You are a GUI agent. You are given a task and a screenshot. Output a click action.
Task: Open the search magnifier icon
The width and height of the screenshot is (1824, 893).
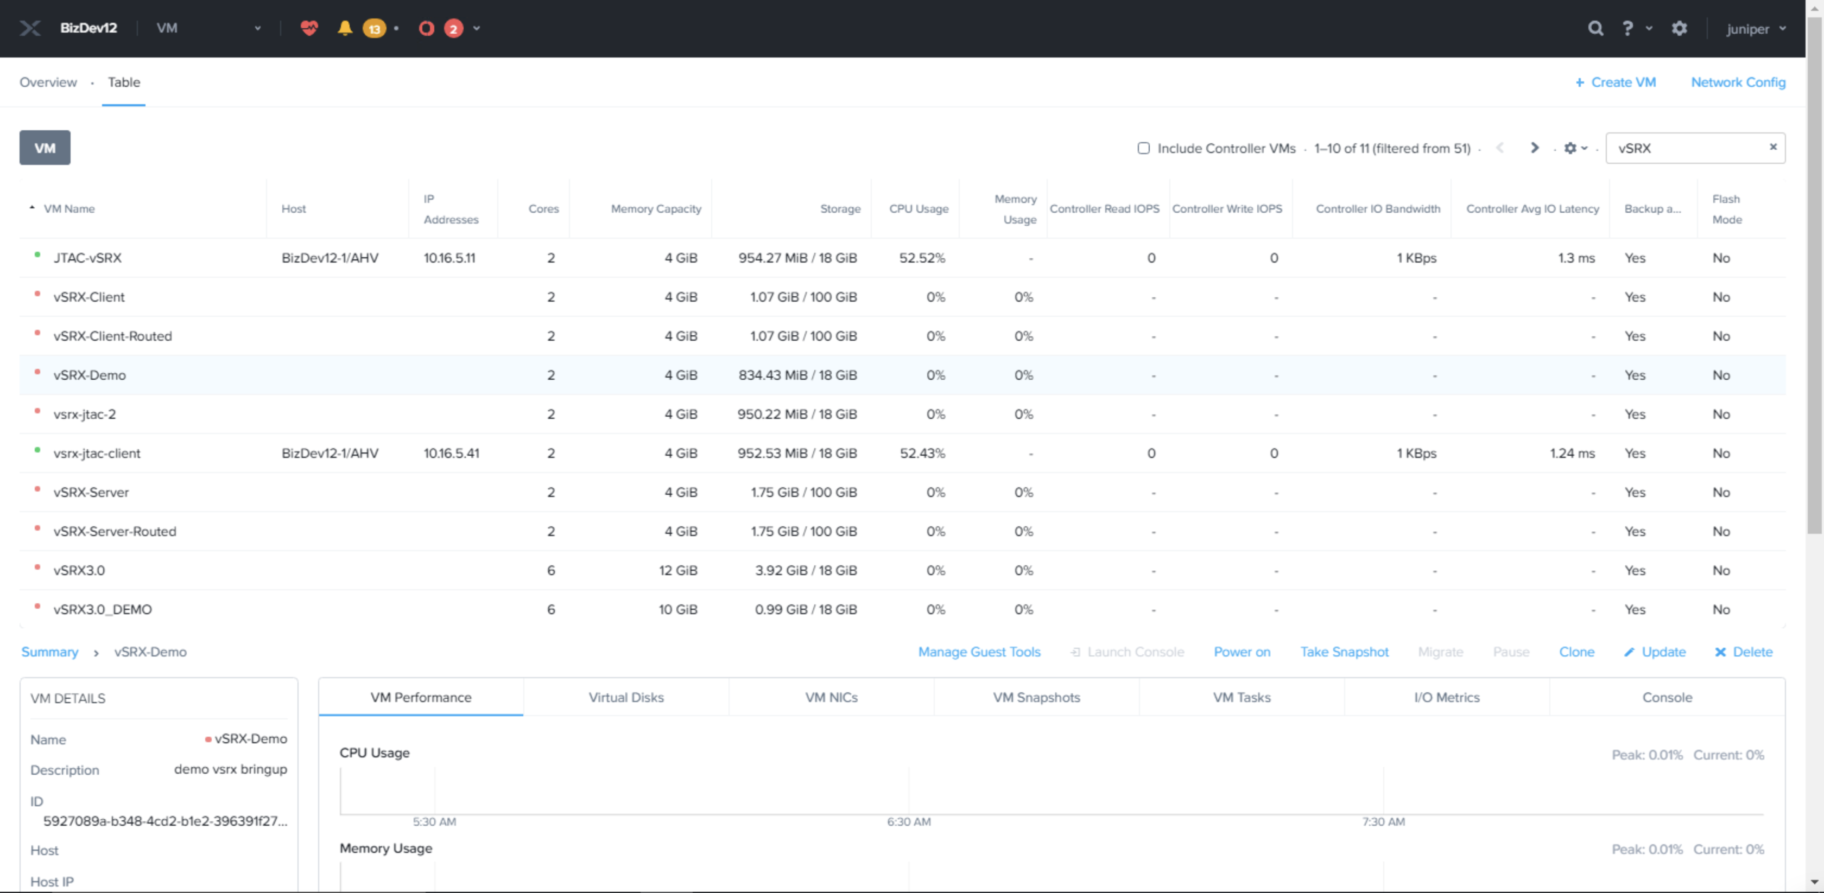coord(1594,28)
